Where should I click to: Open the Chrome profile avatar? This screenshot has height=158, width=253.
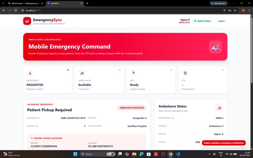point(243,10)
